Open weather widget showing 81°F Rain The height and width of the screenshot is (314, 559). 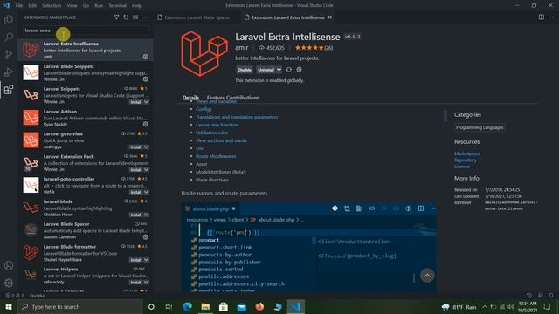(459, 307)
